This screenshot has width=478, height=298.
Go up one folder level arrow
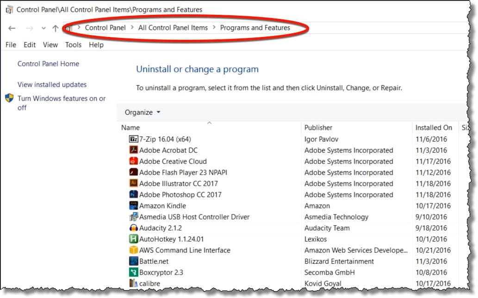(56, 28)
